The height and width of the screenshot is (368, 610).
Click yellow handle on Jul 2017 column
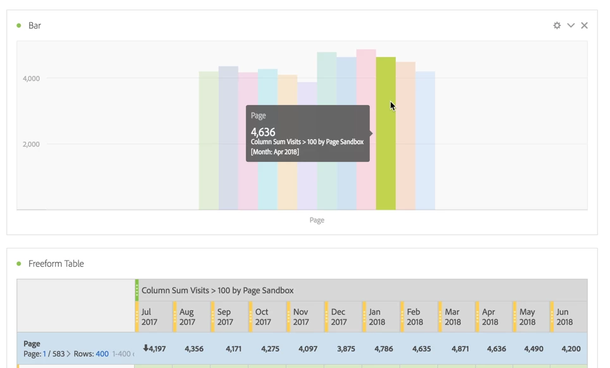(137, 317)
